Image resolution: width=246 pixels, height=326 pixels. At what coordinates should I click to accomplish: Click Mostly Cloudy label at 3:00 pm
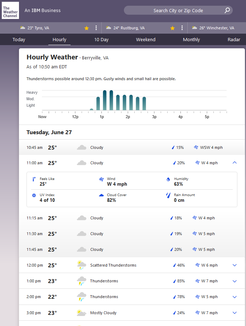[103, 313]
